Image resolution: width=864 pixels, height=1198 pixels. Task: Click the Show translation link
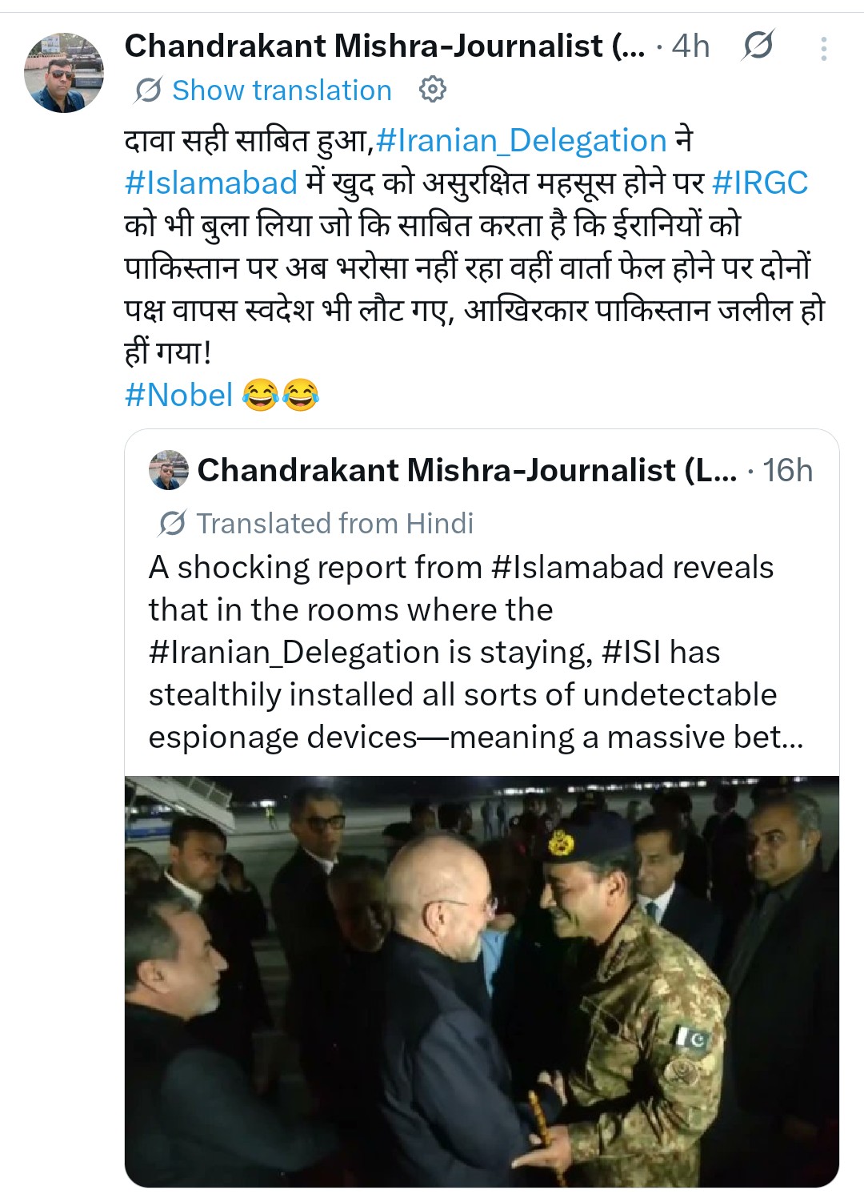[x=282, y=90]
